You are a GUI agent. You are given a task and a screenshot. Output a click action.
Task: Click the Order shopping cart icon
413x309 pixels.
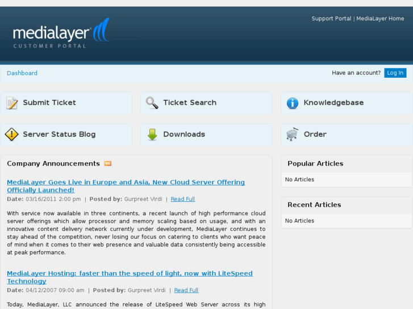292,134
